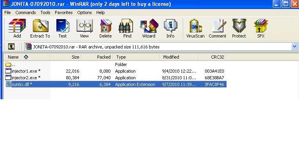Sort by the Packed column header

pos(97,57)
